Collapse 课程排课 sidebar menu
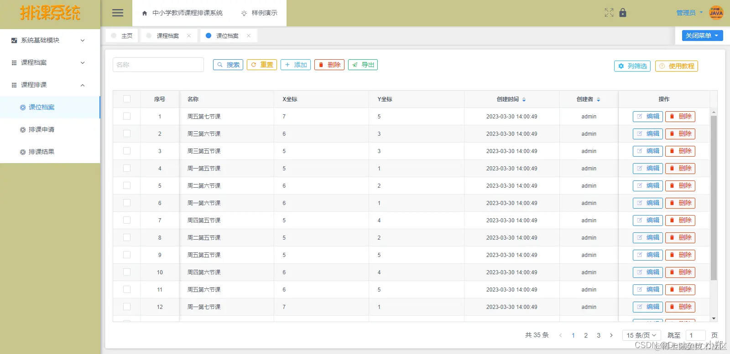The image size is (730, 354). point(50,85)
